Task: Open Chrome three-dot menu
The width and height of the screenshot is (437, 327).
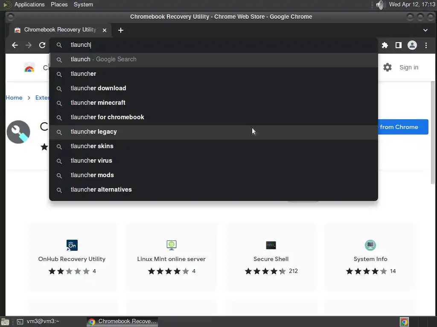Action: pos(426,45)
